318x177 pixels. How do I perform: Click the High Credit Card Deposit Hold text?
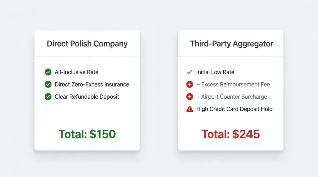coord(234,109)
